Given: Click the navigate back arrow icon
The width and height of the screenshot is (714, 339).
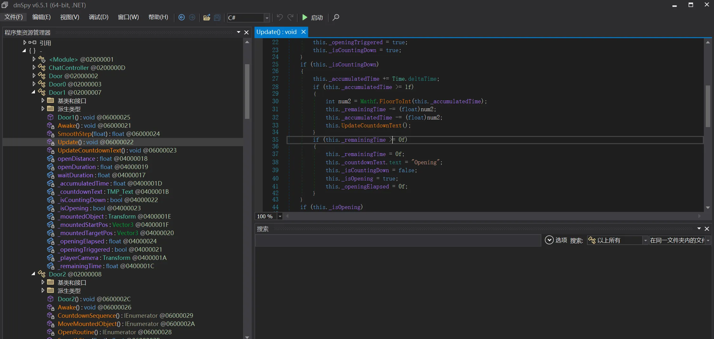Looking at the screenshot, I should coord(182,17).
